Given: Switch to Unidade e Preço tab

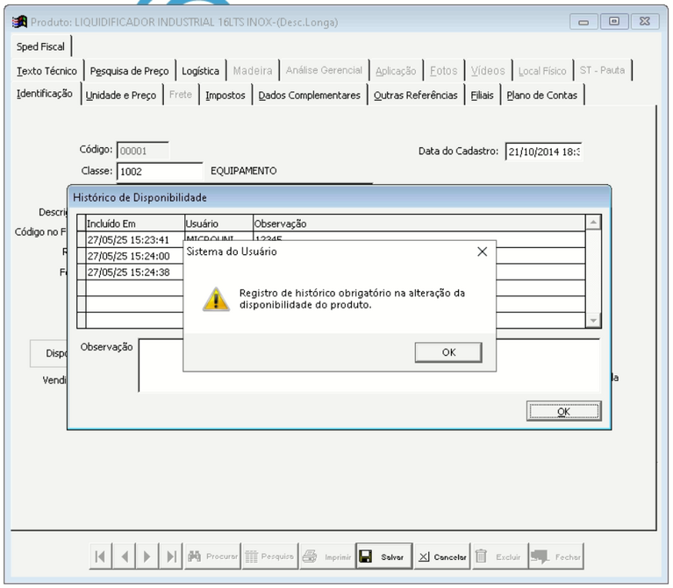Looking at the screenshot, I should (120, 96).
